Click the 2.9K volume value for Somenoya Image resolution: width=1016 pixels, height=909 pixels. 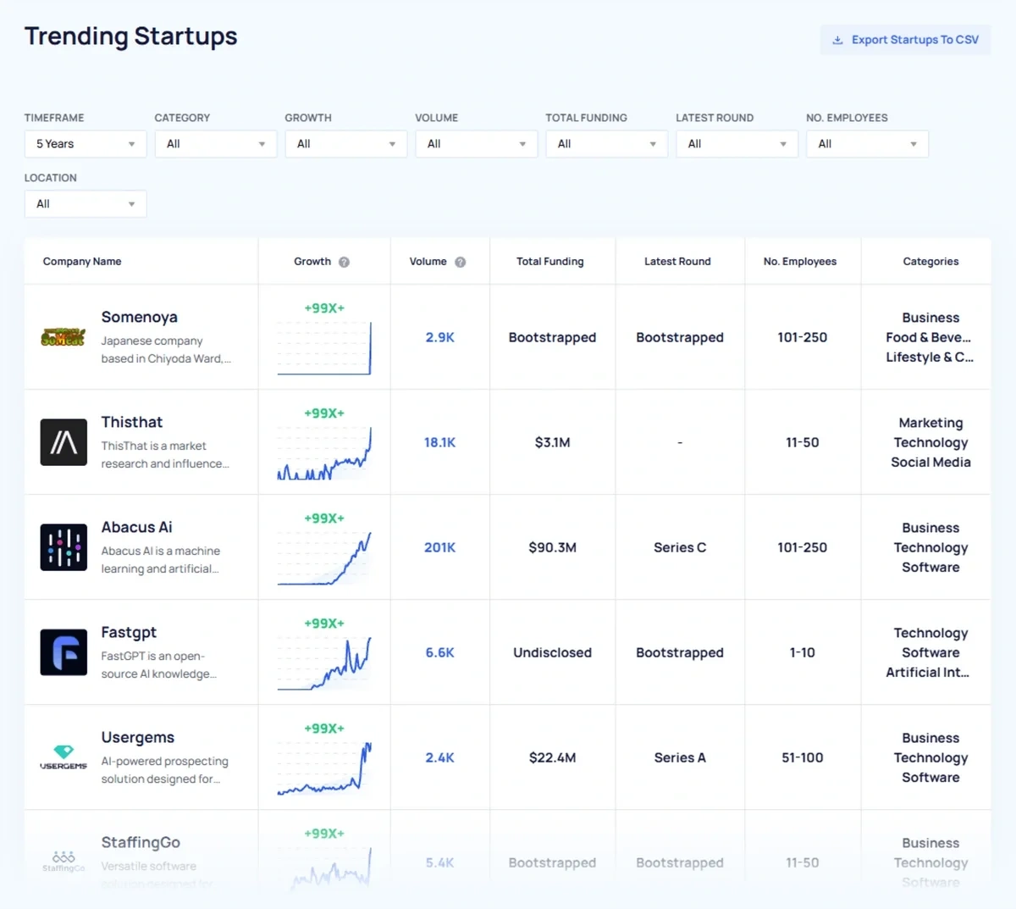click(x=440, y=337)
